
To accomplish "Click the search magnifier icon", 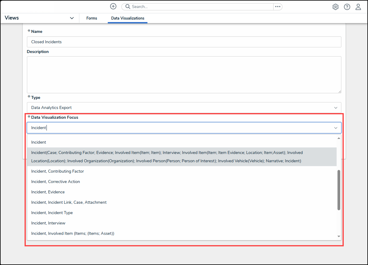I will (128, 7).
